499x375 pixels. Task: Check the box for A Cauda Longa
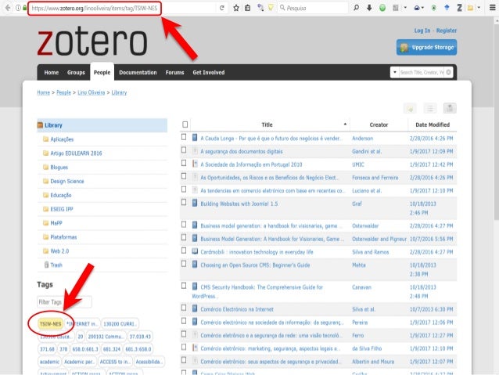pyautogui.click(x=184, y=137)
